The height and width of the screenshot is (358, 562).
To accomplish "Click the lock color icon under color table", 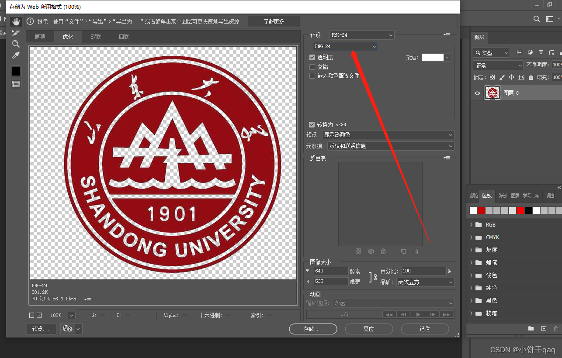I will pos(383,251).
